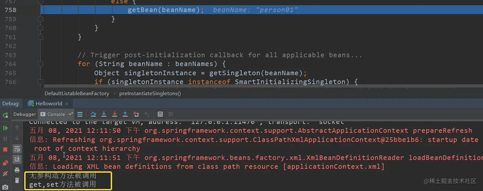Resume program execution
The width and height of the screenshot is (483, 191).
(x=5, y=128)
